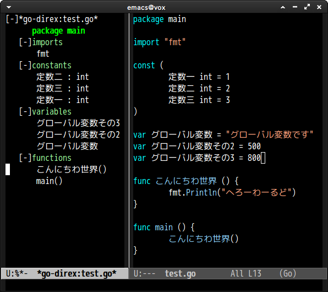
Task: Open the window menu arrow in title bar
Action: tap(9, 7)
